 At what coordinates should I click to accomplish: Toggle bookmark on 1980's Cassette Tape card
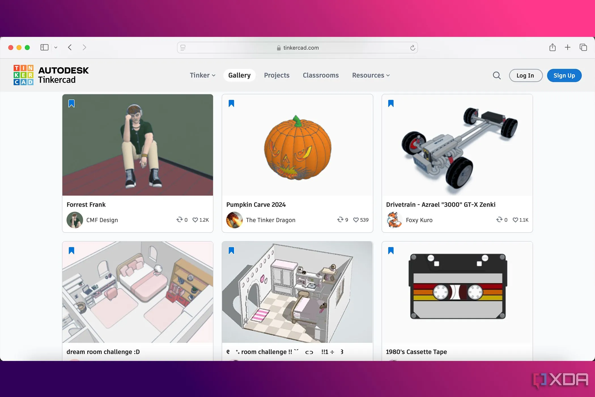coord(391,251)
